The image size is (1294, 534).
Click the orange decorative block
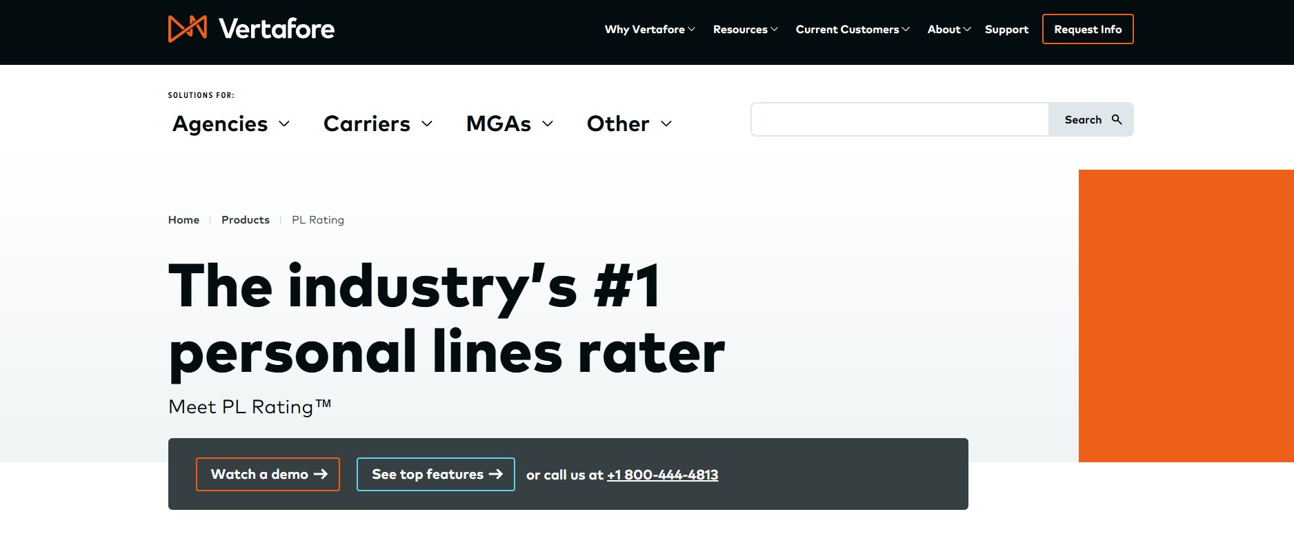point(1186,315)
